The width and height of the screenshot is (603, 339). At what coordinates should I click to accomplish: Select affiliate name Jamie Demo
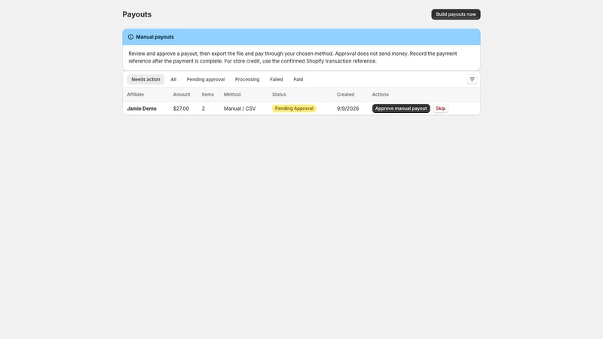pos(142,108)
